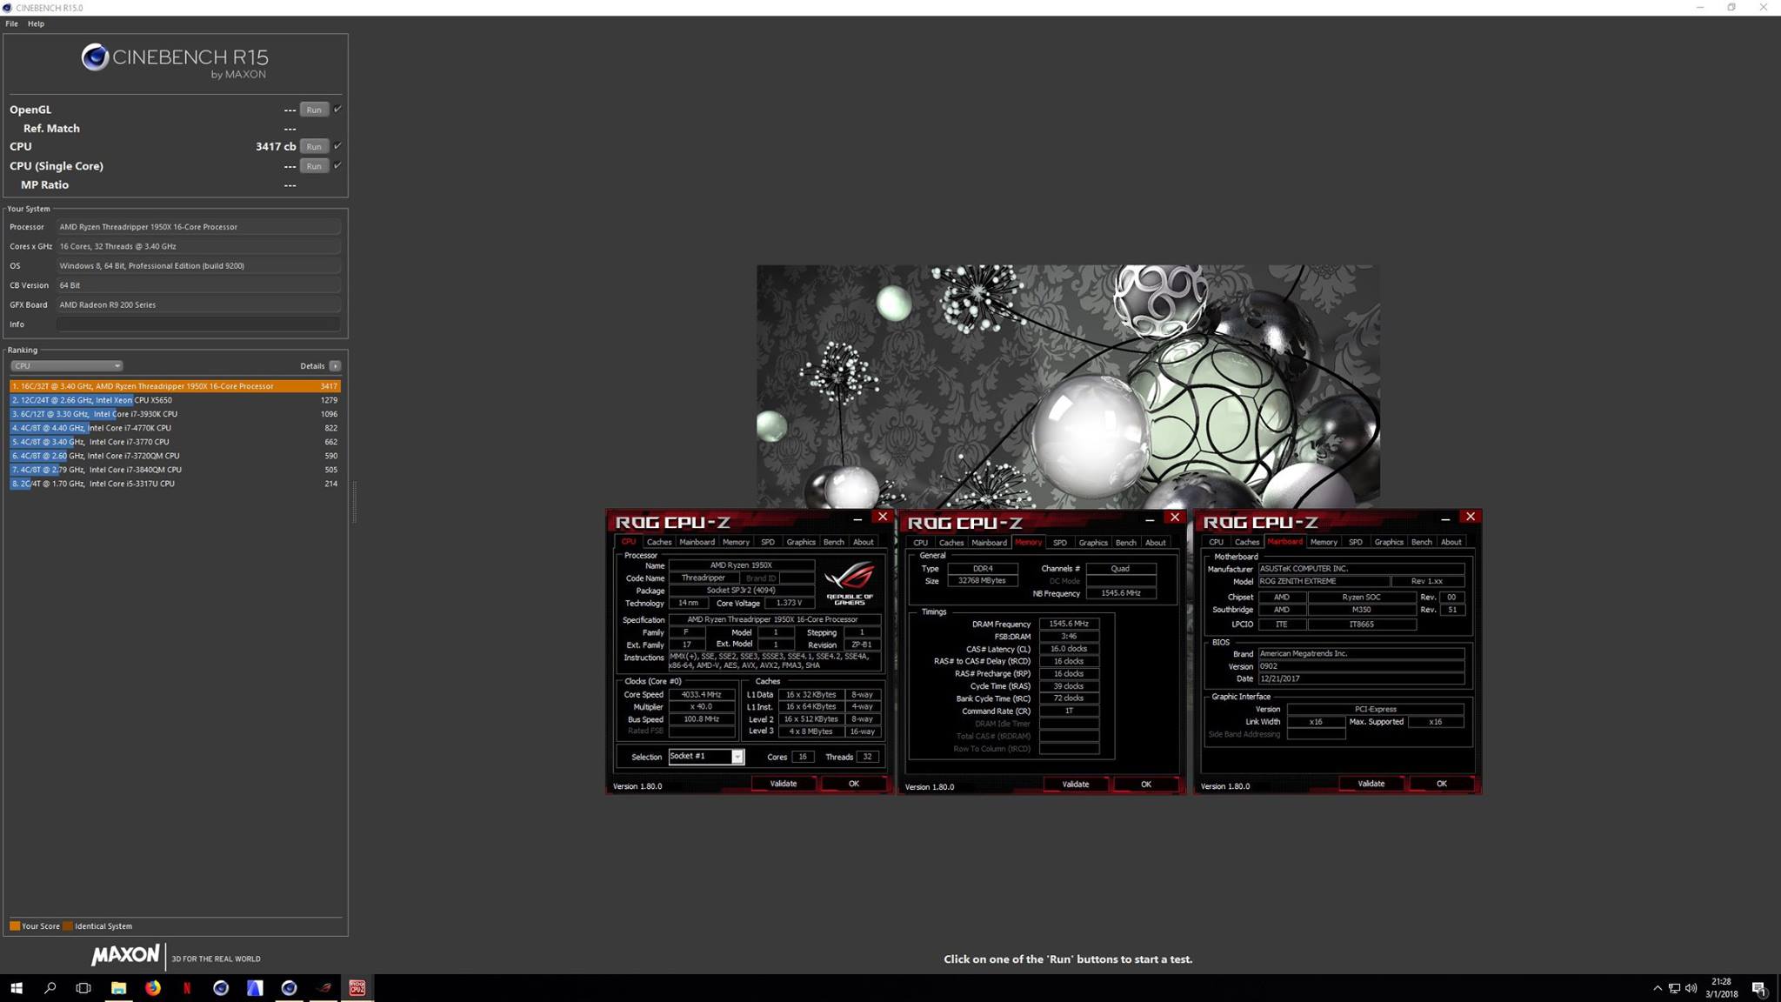Open CPU tab in Memory CPU-Z window
The image size is (1781, 1002).
coord(920,543)
